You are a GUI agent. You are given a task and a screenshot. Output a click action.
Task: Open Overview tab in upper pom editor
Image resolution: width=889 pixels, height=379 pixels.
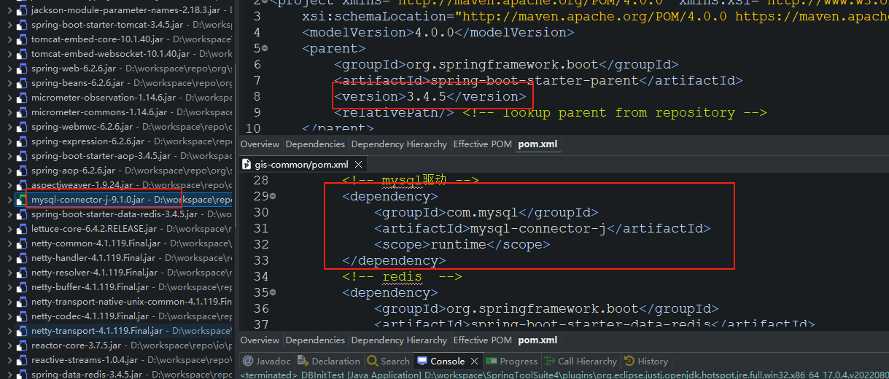click(x=260, y=144)
